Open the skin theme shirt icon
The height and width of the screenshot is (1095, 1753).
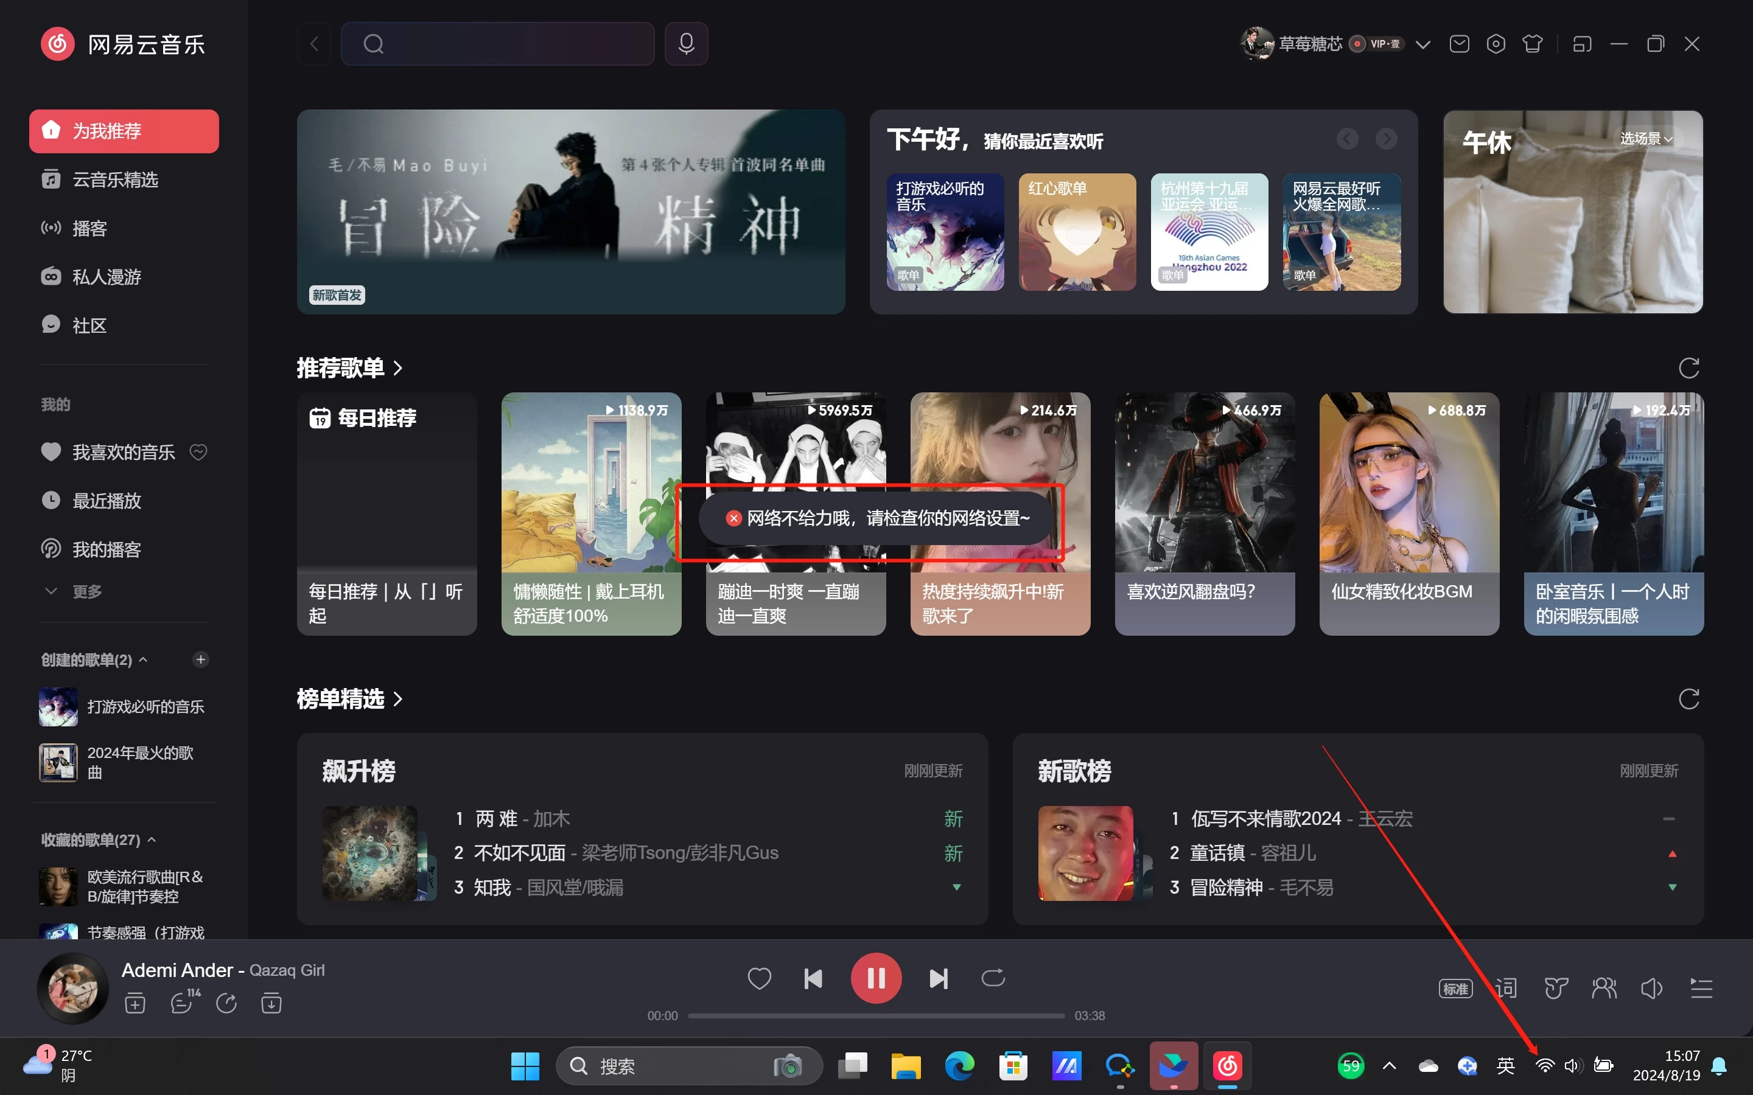coord(1532,44)
